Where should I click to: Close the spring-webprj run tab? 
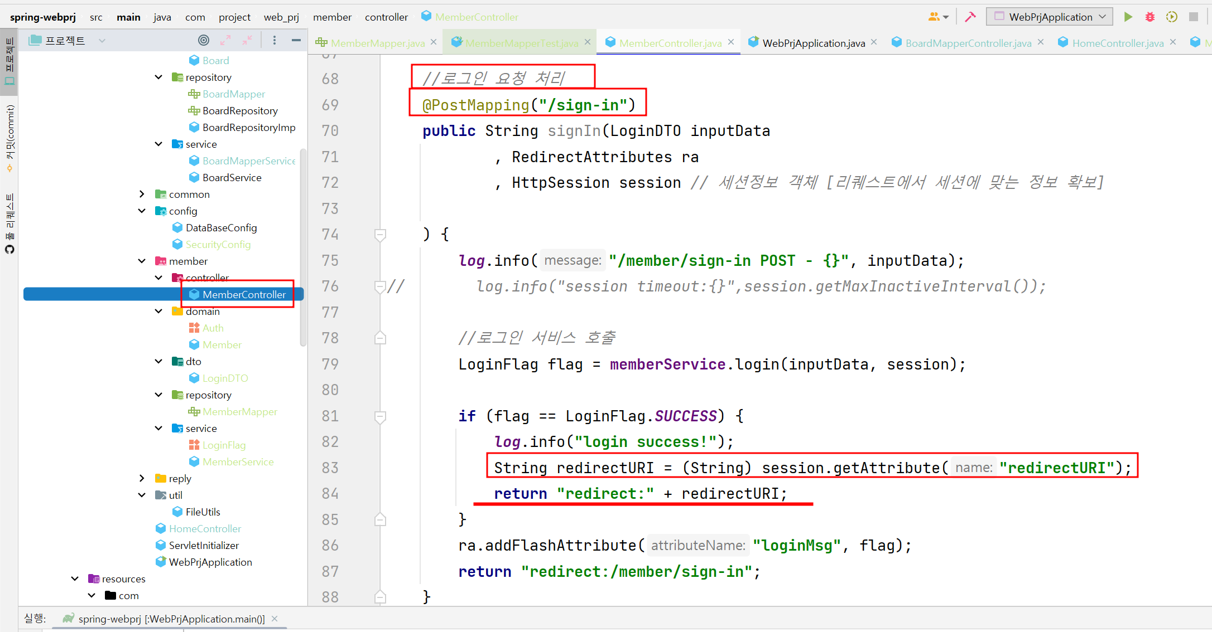(x=275, y=619)
